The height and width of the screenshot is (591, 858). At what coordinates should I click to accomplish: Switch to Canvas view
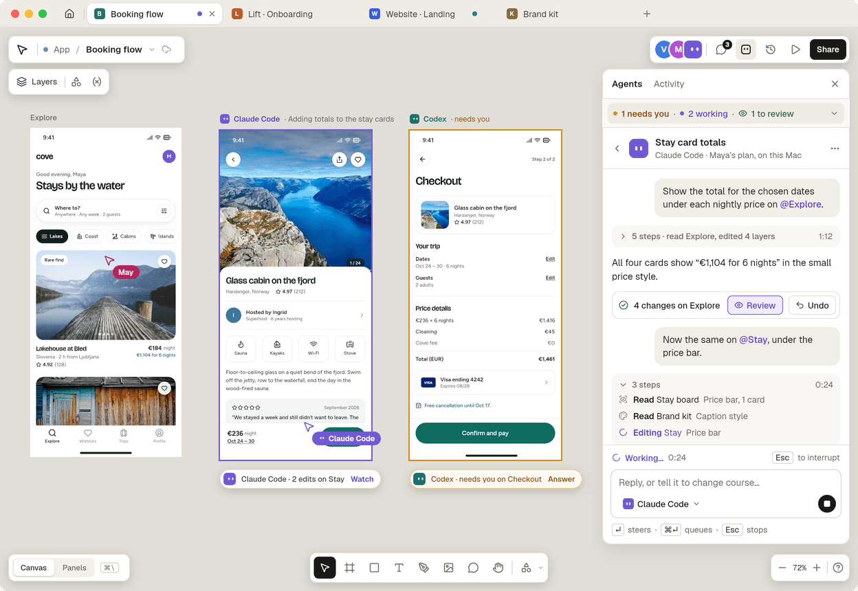(34, 568)
